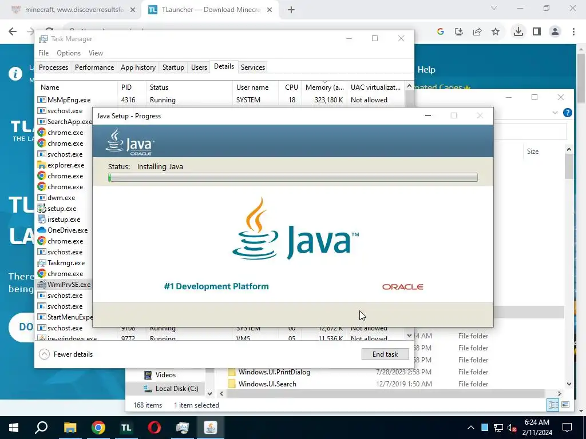
Task: Click Size column header in File Explorer
Action: coord(533,151)
